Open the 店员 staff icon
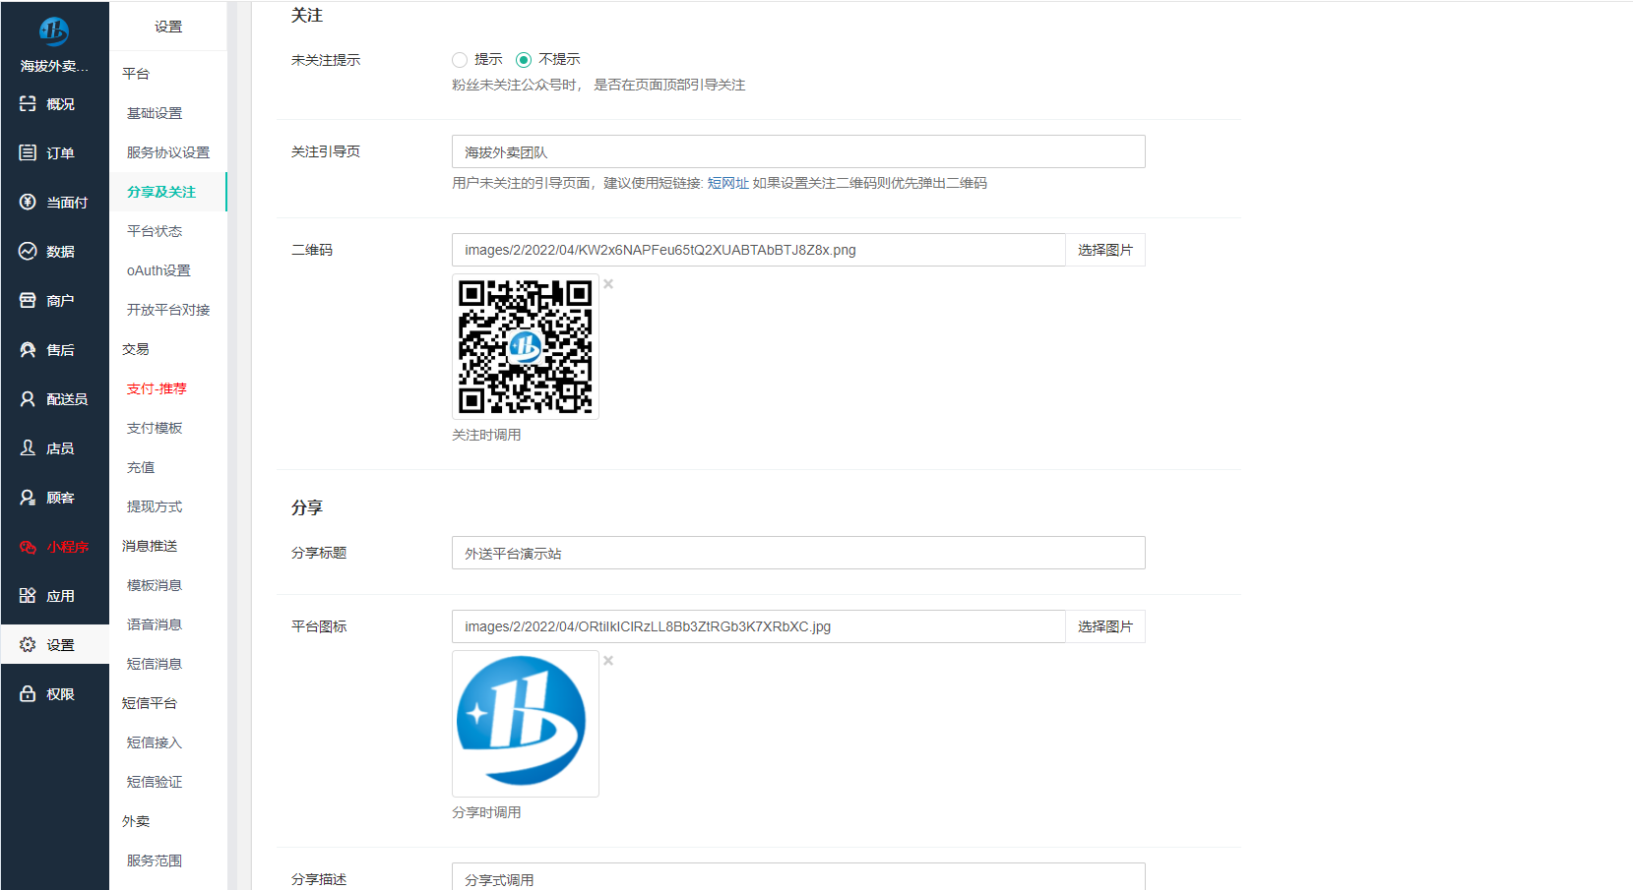Viewport: 1633px width, 890px height. (28, 447)
